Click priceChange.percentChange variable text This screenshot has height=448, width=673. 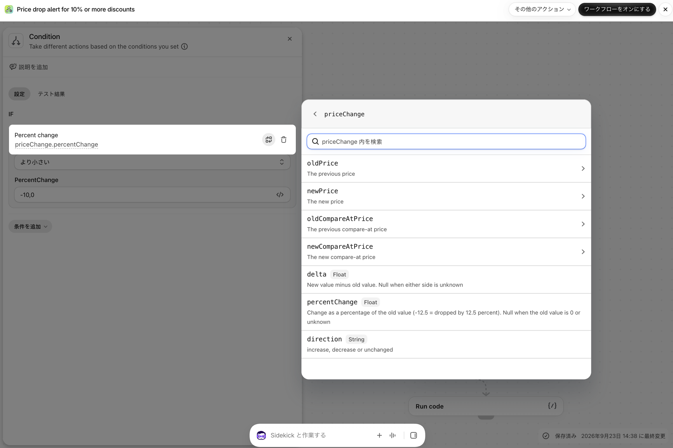[56, 145]
